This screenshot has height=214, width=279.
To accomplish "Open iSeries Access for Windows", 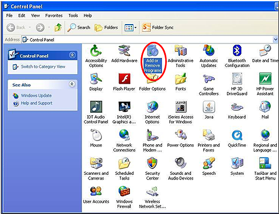I will pos(181,113).
